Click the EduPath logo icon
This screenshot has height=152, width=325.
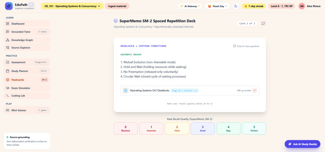coord(9,6)
